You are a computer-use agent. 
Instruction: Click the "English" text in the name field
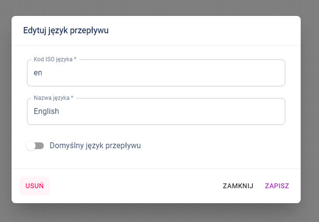(x=46, y=111)
